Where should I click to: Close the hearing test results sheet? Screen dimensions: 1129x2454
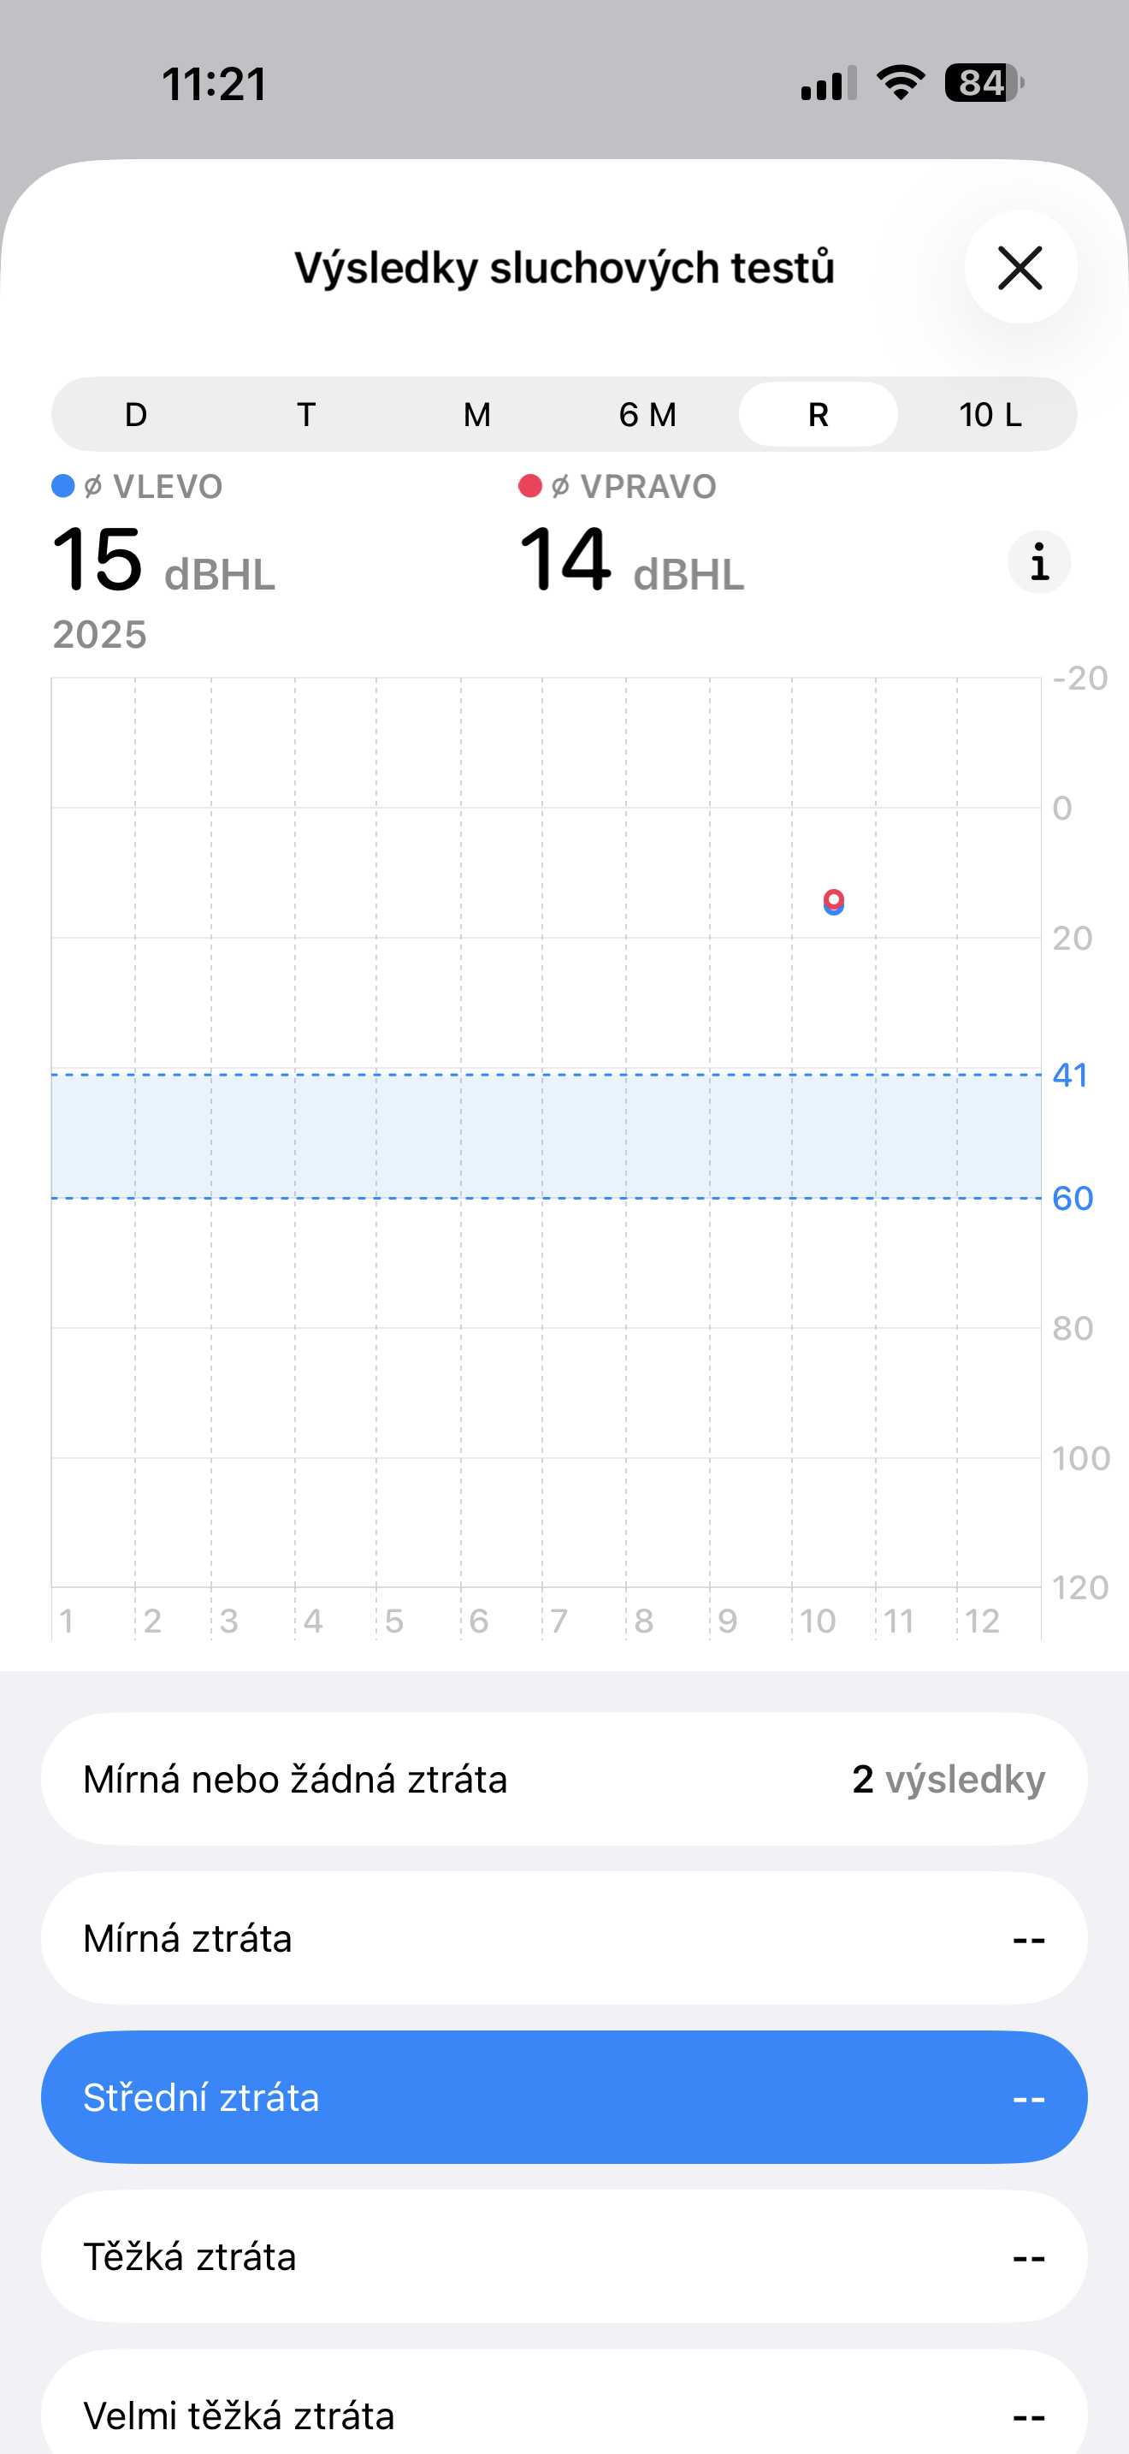click(x=1020, y=268)
